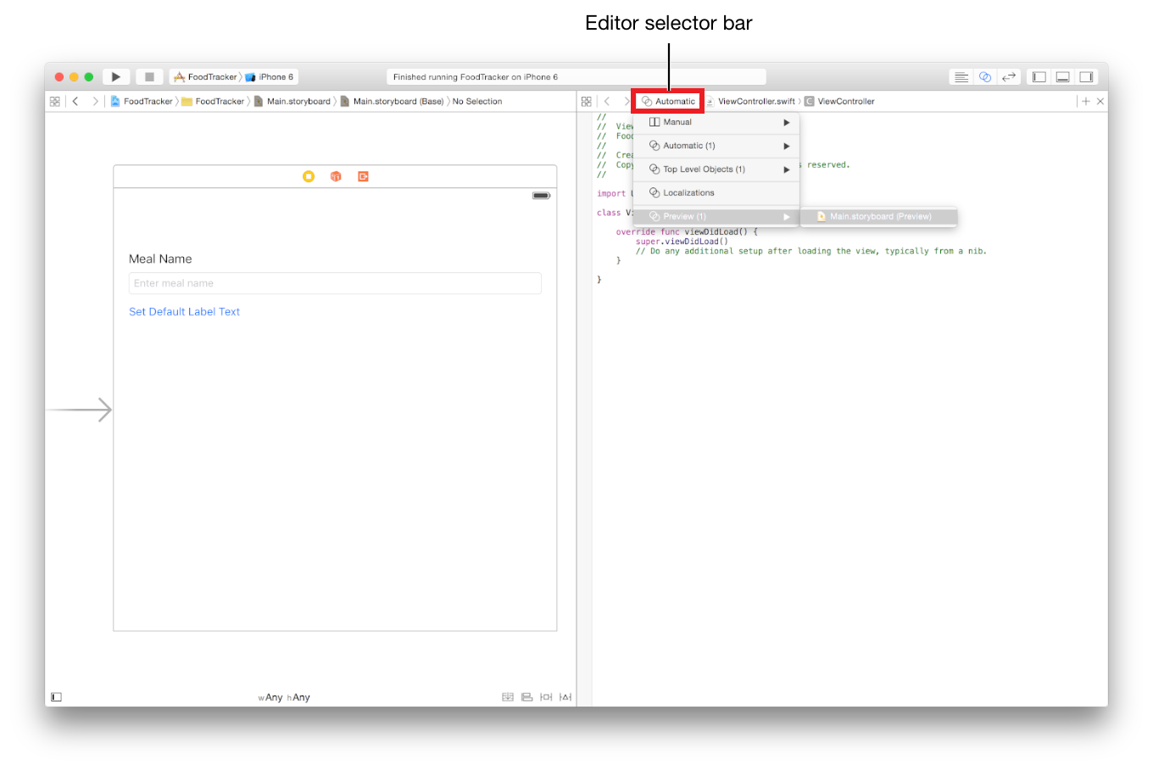This screenshot has width=1153, height=771.
Task: Toggle the Assistant editor button
Action: click(x=985, y=77)
